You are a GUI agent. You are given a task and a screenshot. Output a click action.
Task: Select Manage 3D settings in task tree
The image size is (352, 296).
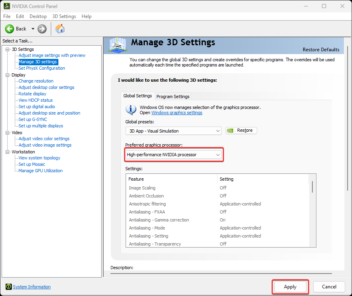(x=38, y=62)
